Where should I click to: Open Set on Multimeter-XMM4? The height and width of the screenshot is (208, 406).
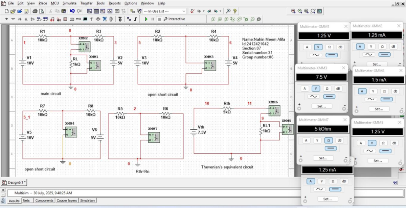point(379,109)
